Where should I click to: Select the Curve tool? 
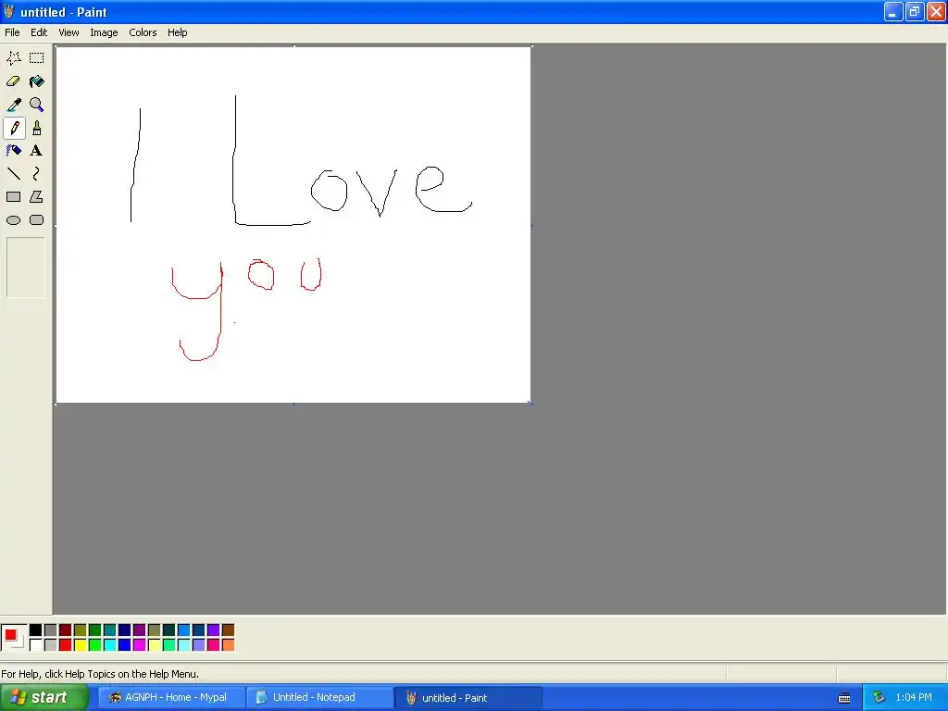(37, 174)
